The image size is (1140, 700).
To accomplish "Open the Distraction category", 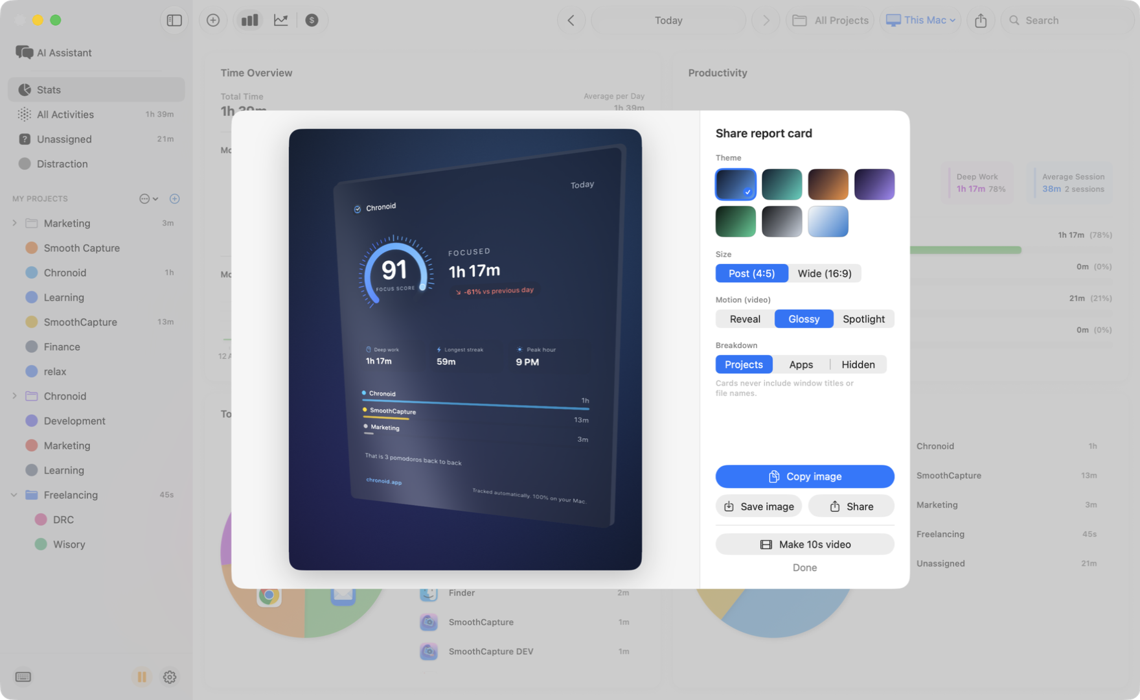I will point(96,163).
